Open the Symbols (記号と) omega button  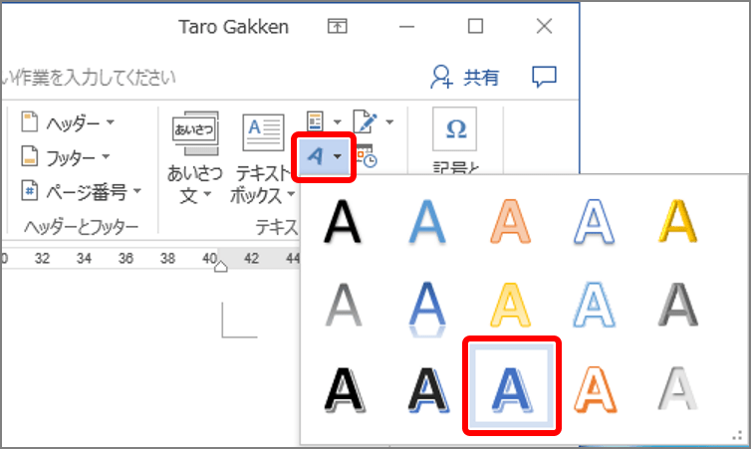coord(455,129)
